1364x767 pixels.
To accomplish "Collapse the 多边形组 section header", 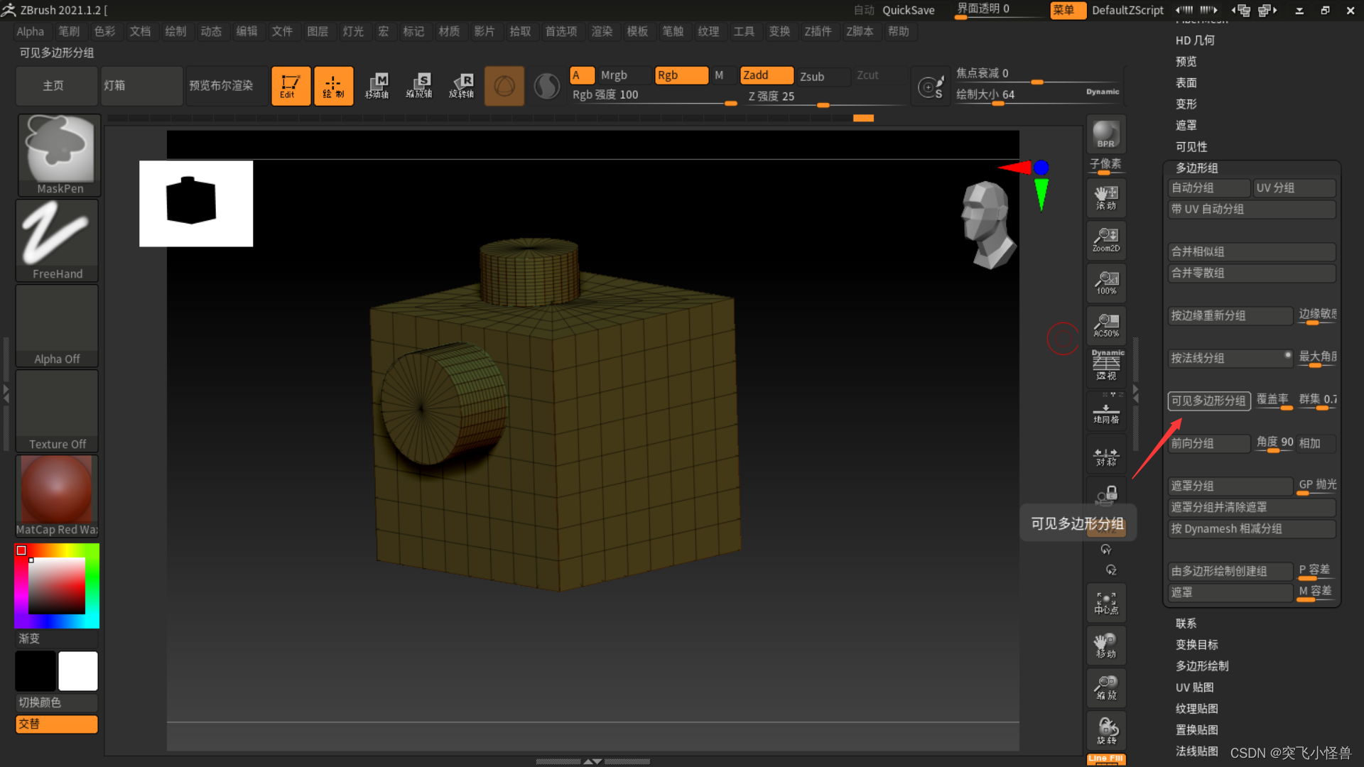I will click(1196, 168).
